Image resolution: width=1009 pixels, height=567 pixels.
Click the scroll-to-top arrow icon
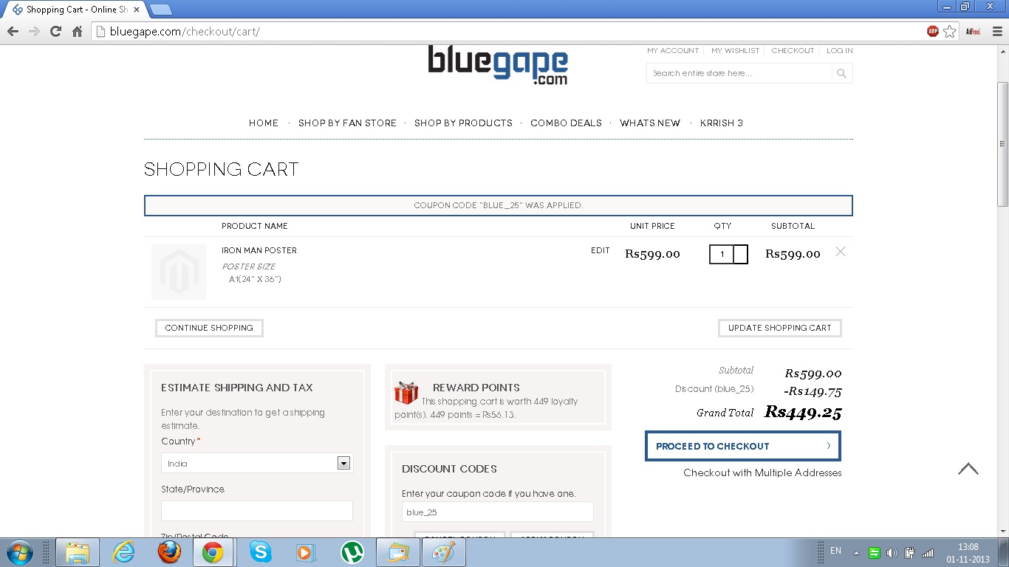968,469
